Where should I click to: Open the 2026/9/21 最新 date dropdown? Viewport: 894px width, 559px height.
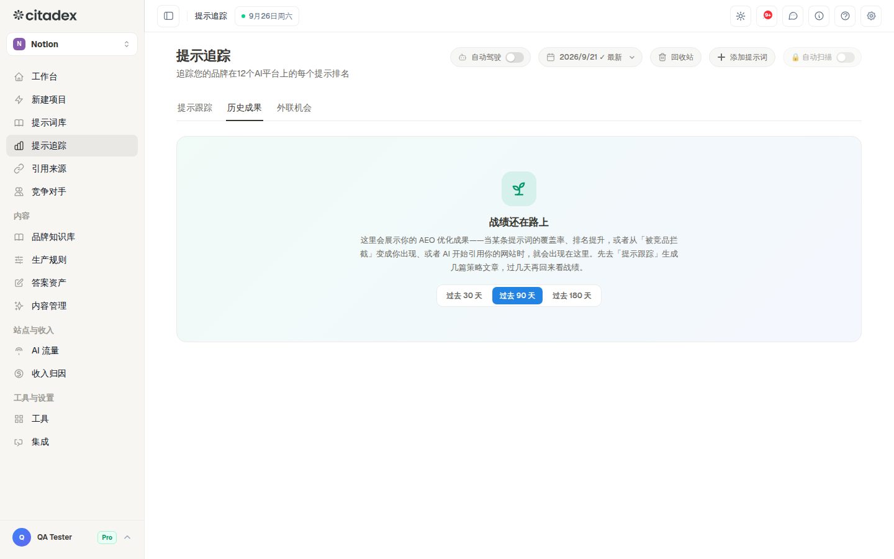(590, 57)
